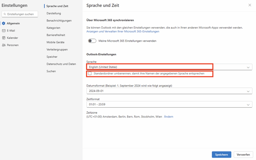The height and width of the screenshot is (160, 256).
Task: Click the Verwerfen button
Action: click(x=243, y=154)
